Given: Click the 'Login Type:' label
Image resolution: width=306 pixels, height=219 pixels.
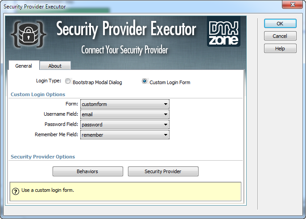Looking at the screenshot, I should click(49, 81).
